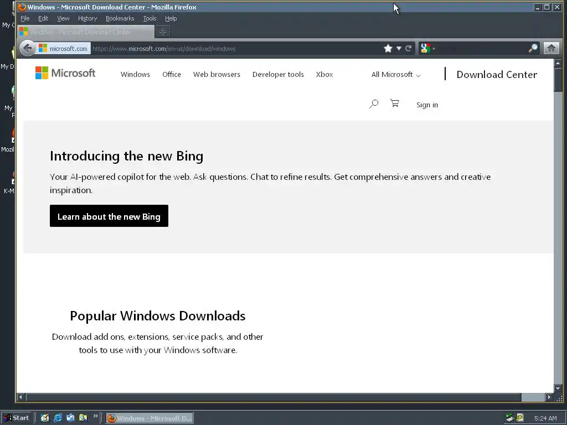567x425 pixels.
Task: Open the Web browsers nav link
Action: [217, 75]
